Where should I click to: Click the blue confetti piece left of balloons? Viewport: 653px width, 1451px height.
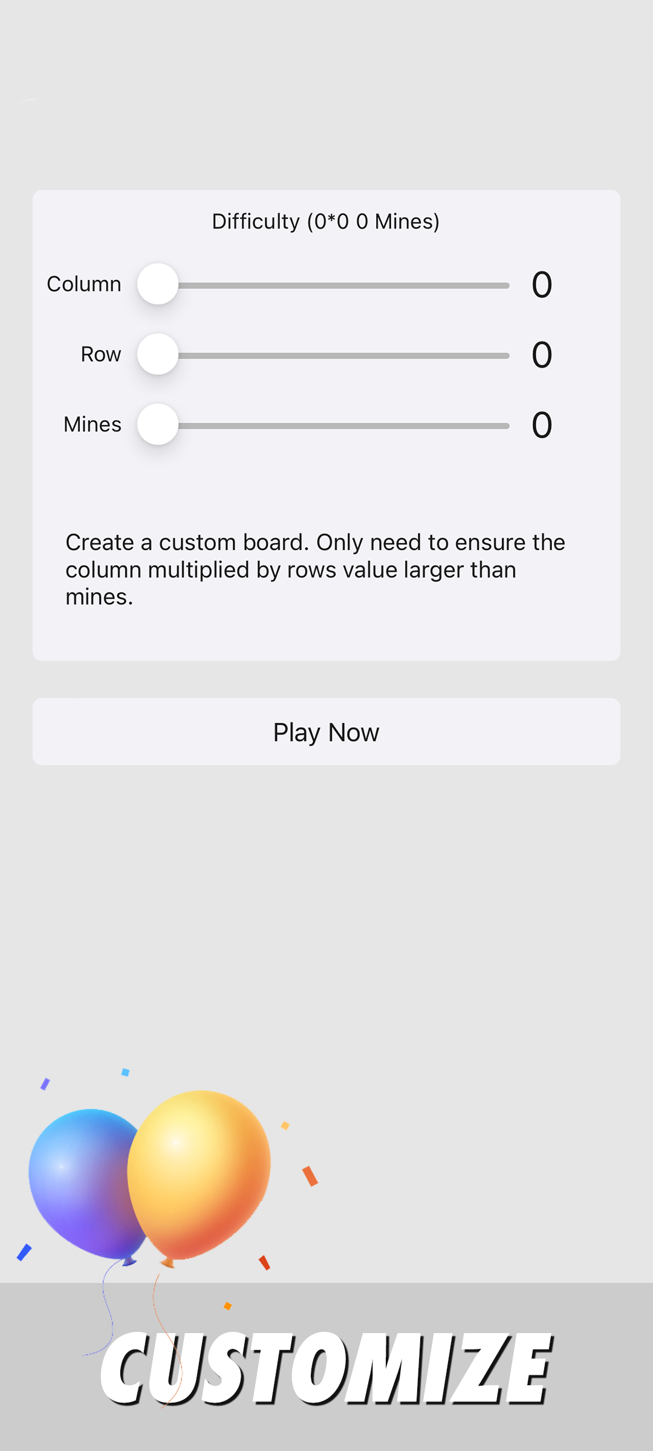[24, 1252]
